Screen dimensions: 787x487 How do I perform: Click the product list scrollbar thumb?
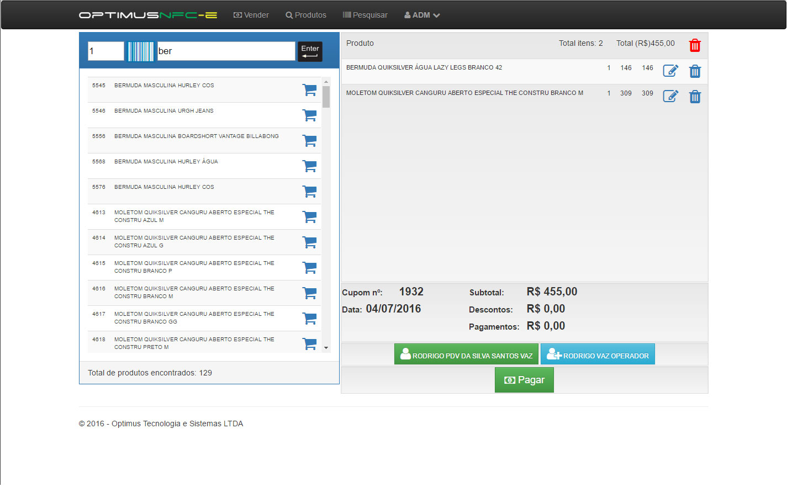(326, 97)
